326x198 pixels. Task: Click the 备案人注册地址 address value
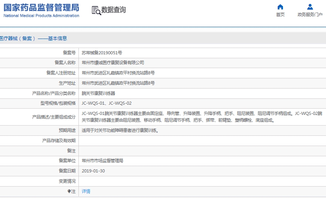[x=118, y=73]
